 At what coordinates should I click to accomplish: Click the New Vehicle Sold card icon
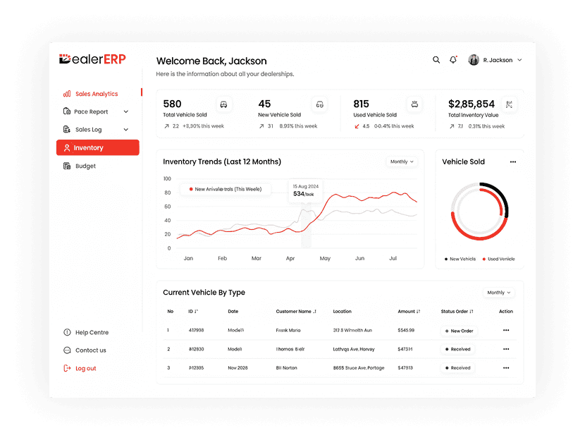[x=319, y=104]
